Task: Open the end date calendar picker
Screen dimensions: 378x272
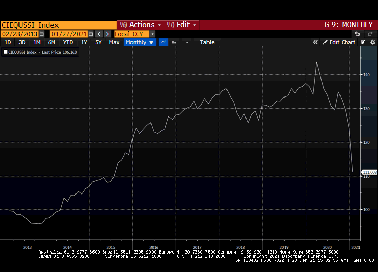Action: 91,34
